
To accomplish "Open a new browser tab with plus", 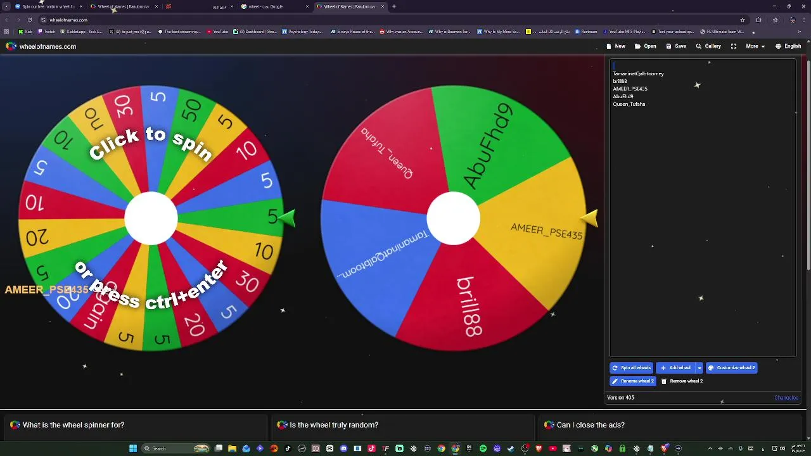I will [394, 6].
